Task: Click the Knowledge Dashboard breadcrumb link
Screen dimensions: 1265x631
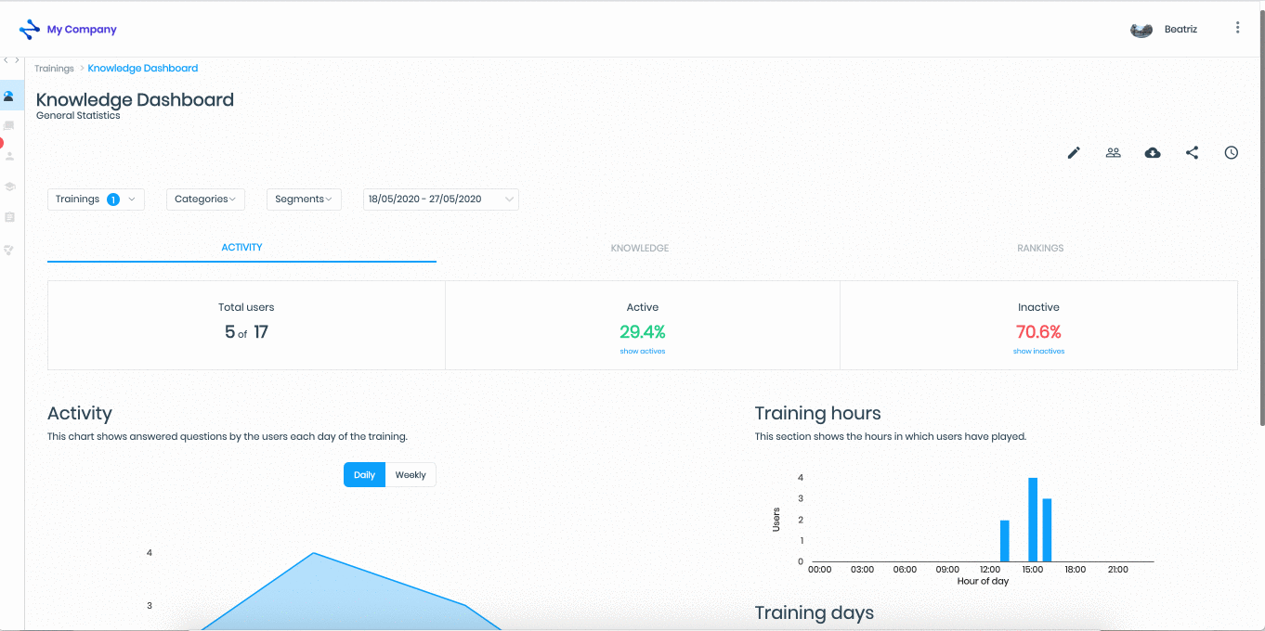Action: (143, 69)
